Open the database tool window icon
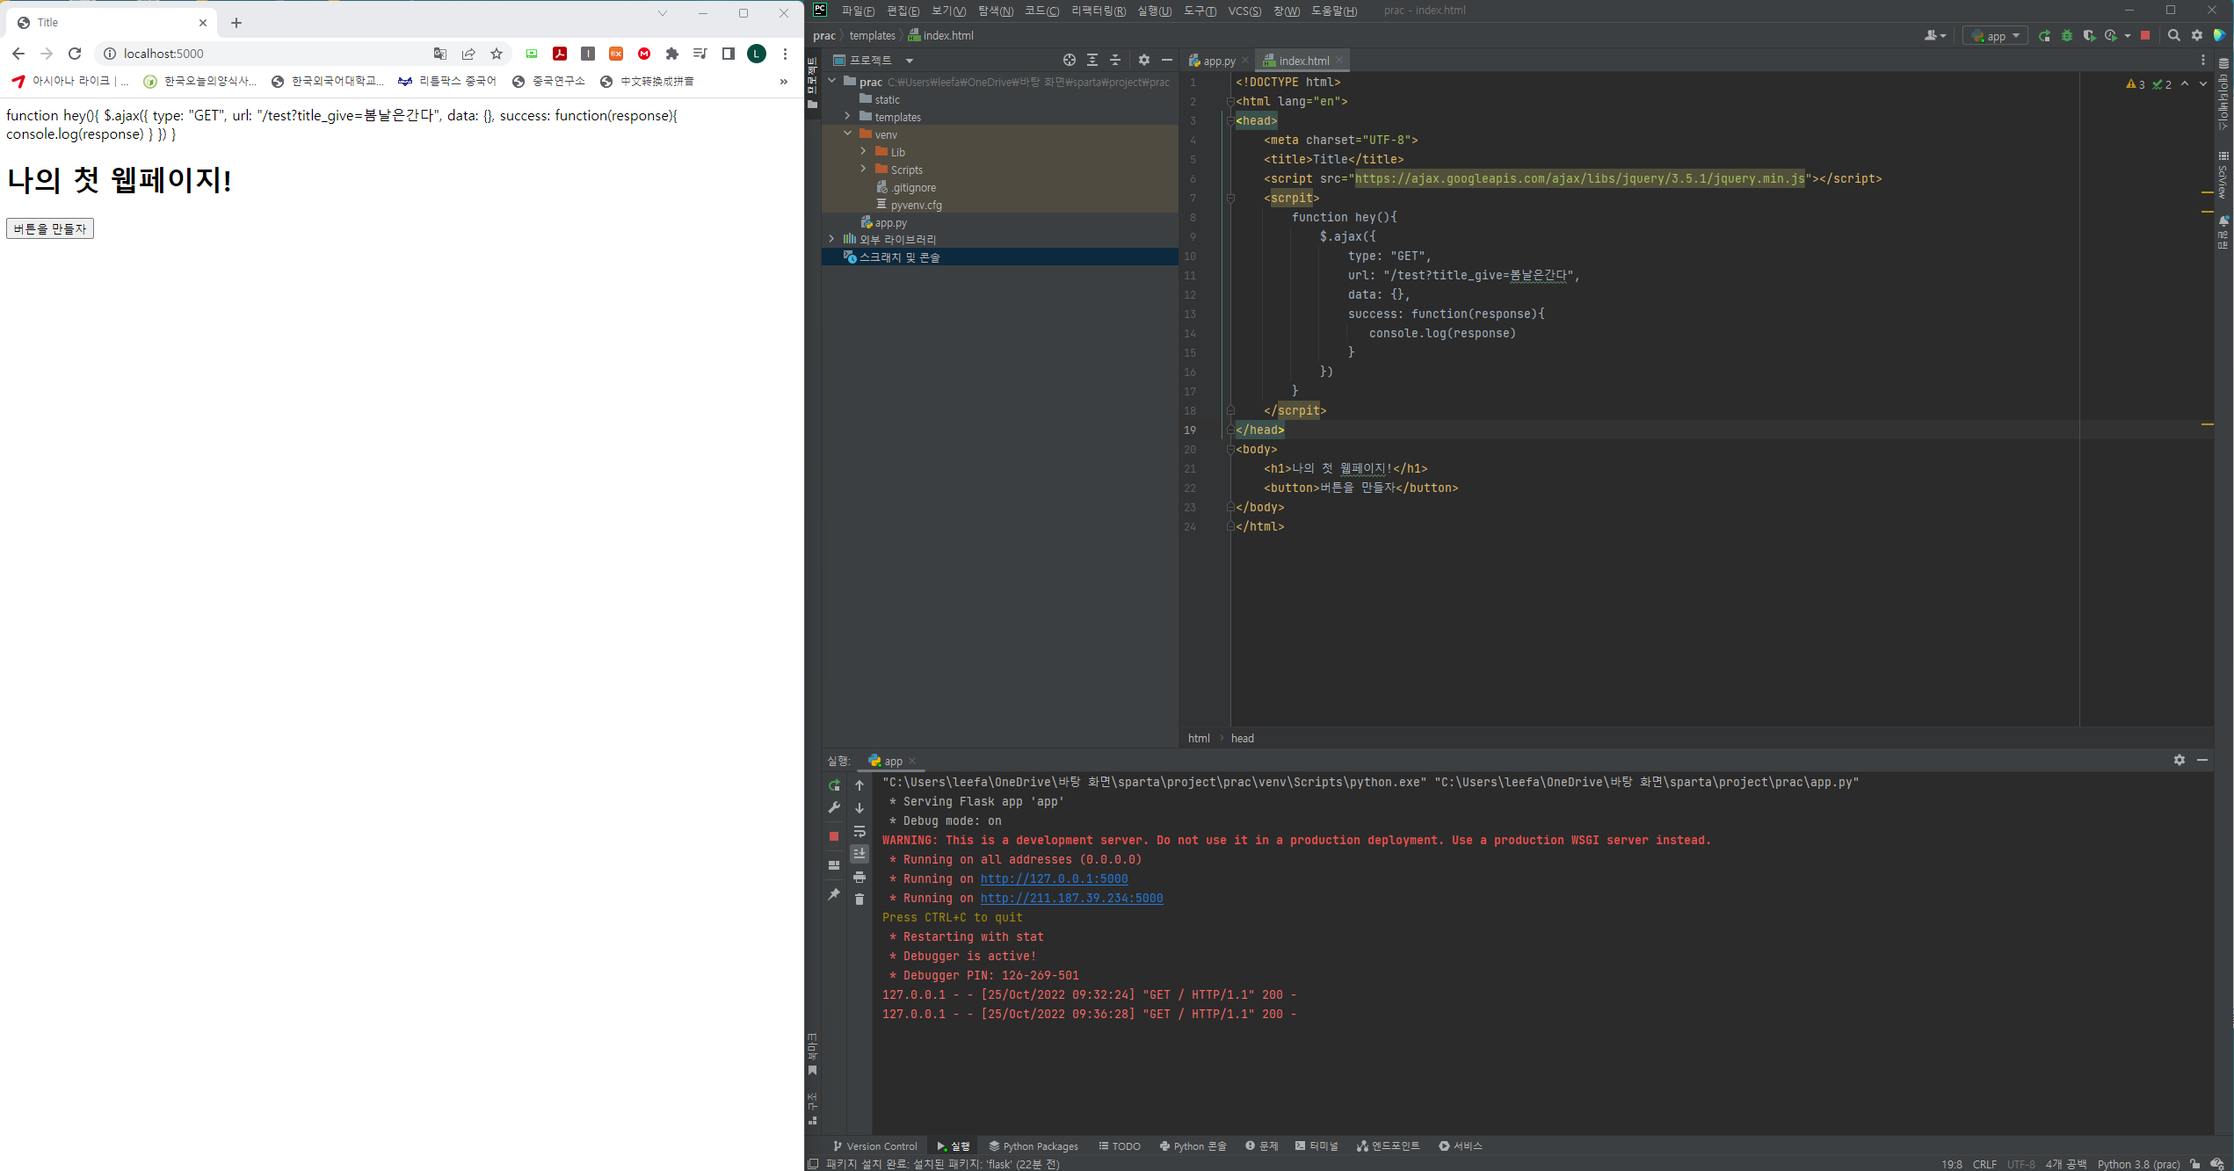Image resolution: width=2234 pixels, height=1171 pixels. [2223, 63]
